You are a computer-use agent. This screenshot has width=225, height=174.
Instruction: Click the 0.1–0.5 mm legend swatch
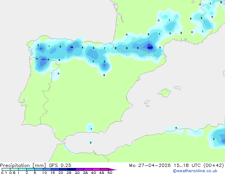(x=6, y=169)
